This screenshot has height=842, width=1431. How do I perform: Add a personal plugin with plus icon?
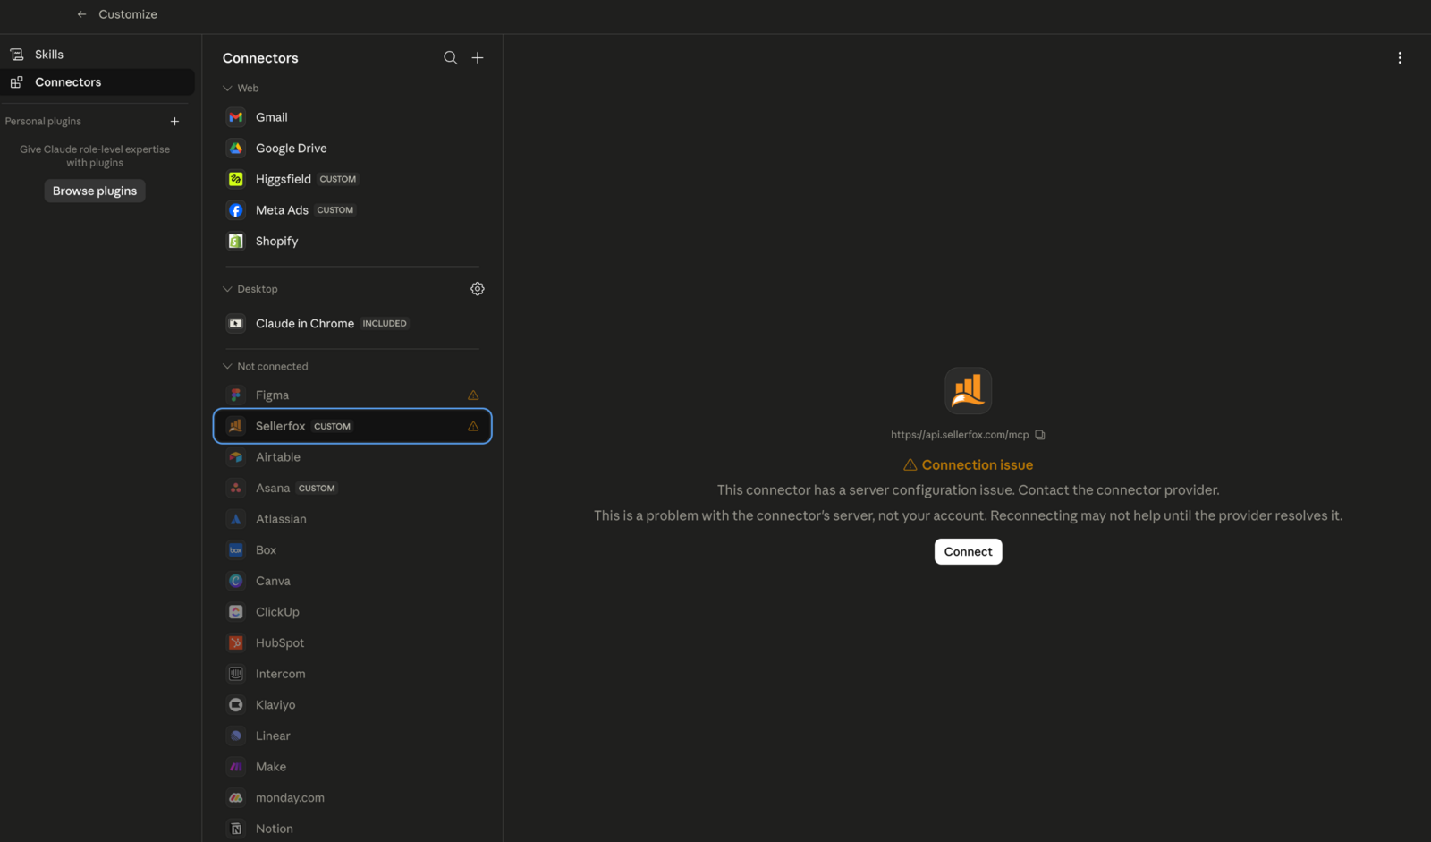pyautogui.click(x=174, y=122)
